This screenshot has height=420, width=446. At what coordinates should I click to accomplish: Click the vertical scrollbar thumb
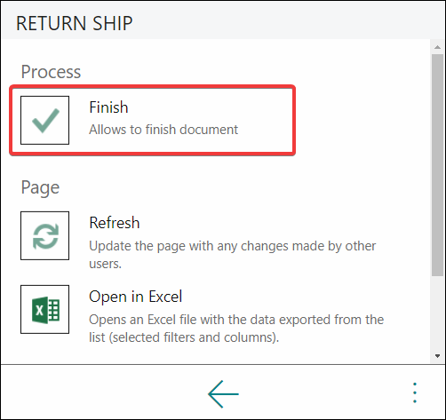[x=437, y=165]
